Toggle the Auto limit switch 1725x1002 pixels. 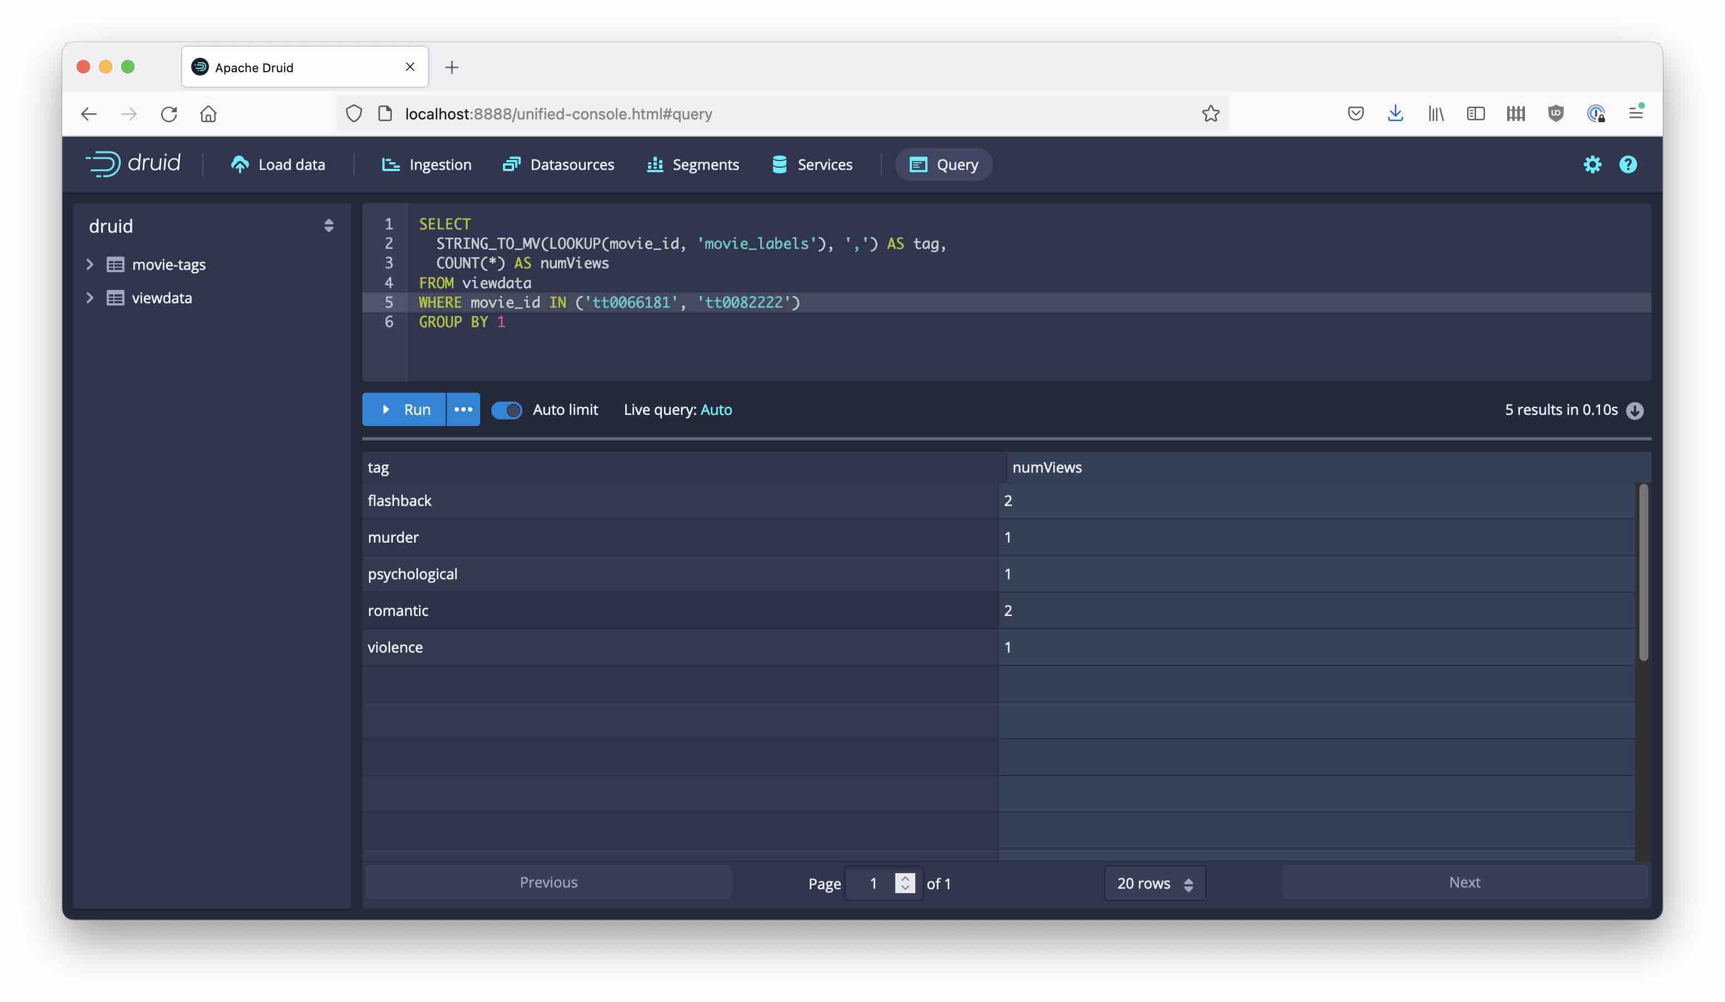[506, 410]
